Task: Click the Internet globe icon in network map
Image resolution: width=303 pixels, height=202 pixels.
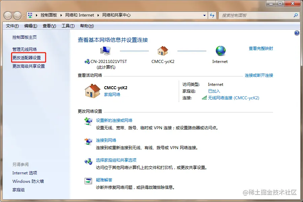Action: click(221, 50)
